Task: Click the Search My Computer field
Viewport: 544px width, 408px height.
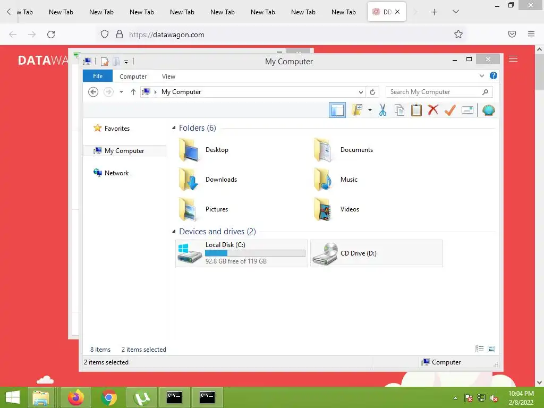Action: coord(439,92)
